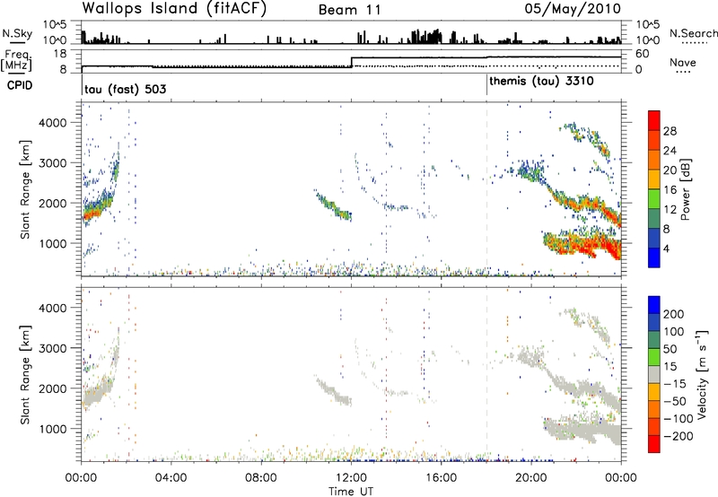Screen dimensions: 718x497
Task: Click the "-100" Velocity colorbar label
Action: [x=678, y=419]
